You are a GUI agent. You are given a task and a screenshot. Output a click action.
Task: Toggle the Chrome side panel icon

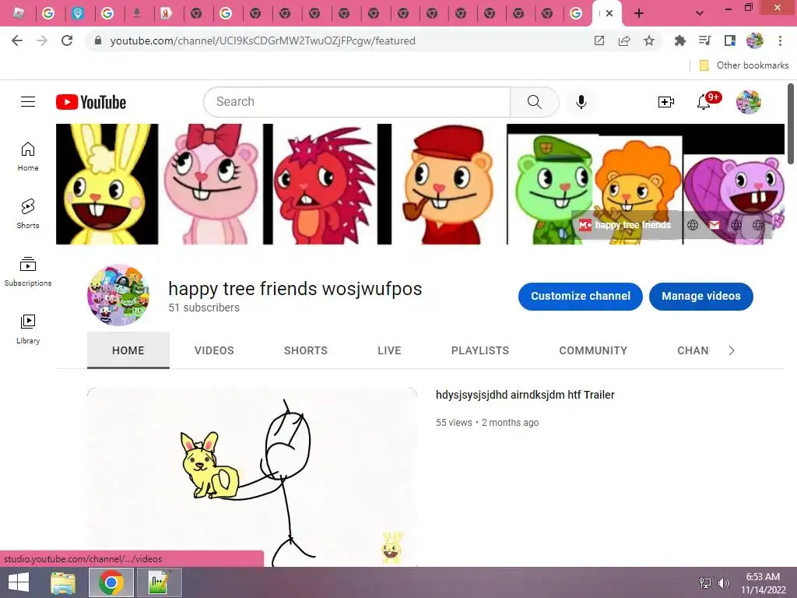[x=729, y=40]
